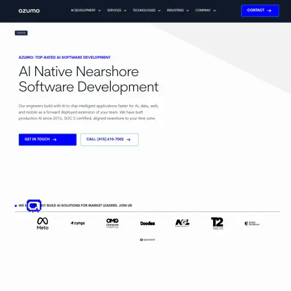Open the Company menu
The width and height of the screenshot is (291, 291).
[x=206, y=10]
